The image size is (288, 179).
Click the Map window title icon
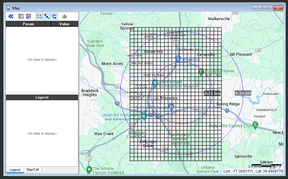8,8
